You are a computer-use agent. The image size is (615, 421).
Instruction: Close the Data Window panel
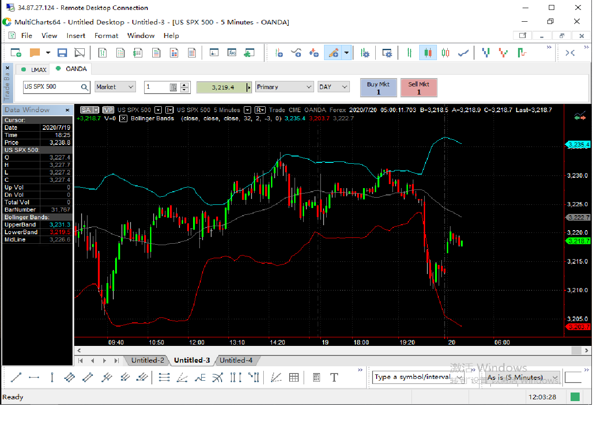point(68,110)
